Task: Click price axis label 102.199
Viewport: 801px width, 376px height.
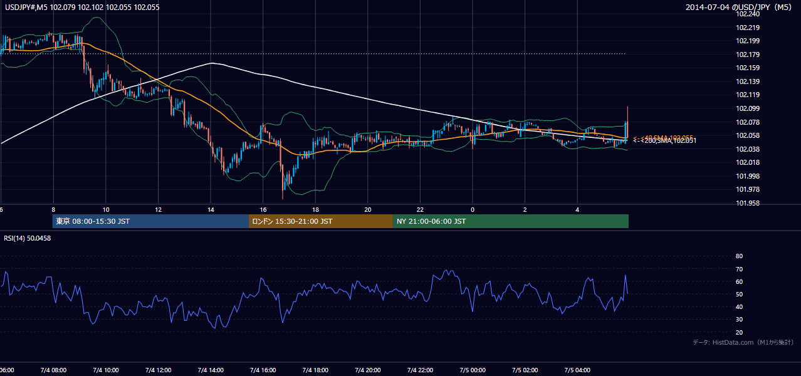Action: click(x=748, y=41)
